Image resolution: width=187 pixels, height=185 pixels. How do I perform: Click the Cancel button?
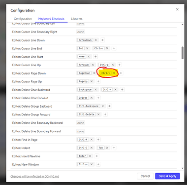145,176
